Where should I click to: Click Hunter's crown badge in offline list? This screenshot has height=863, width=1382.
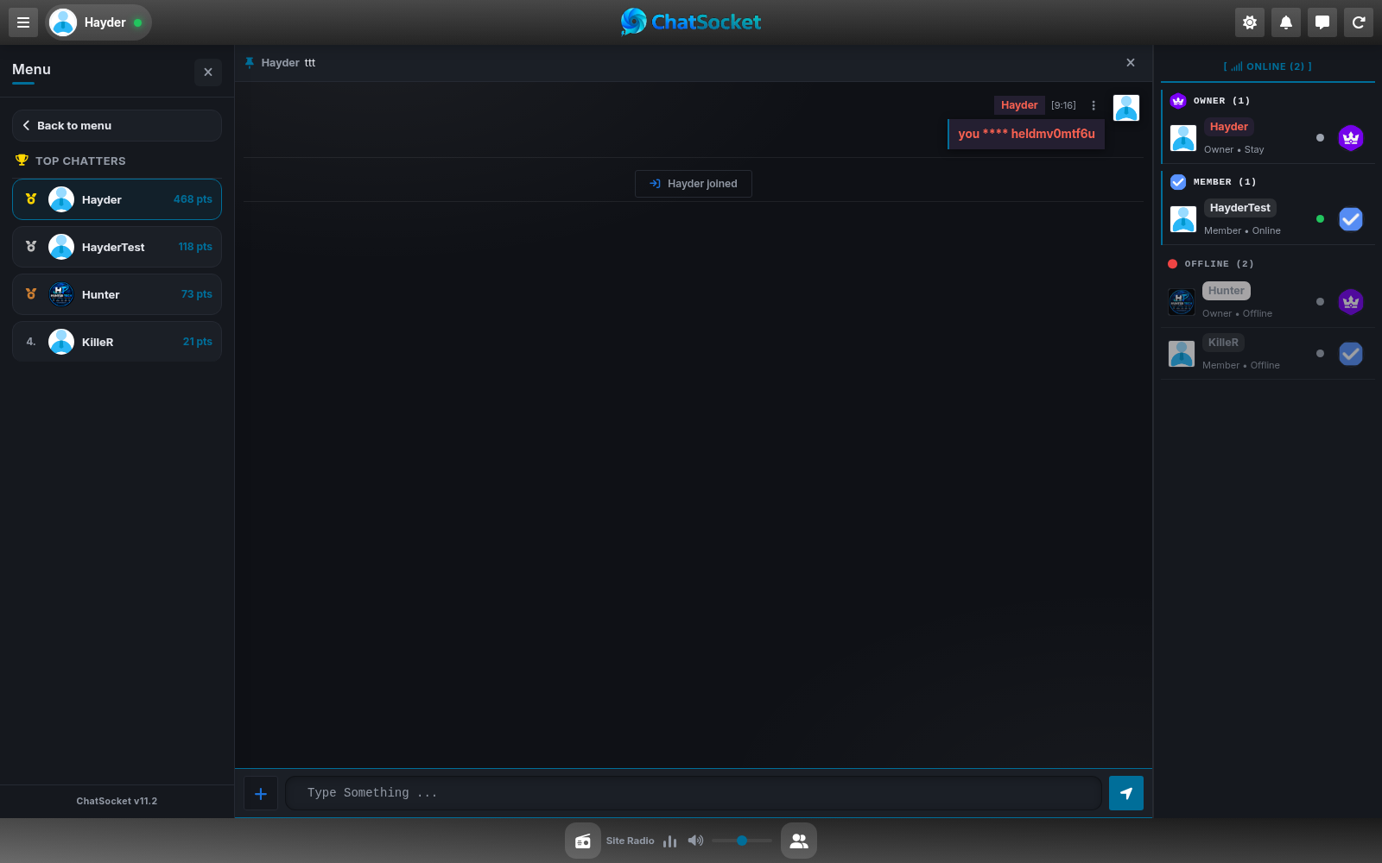[1351, 302]
